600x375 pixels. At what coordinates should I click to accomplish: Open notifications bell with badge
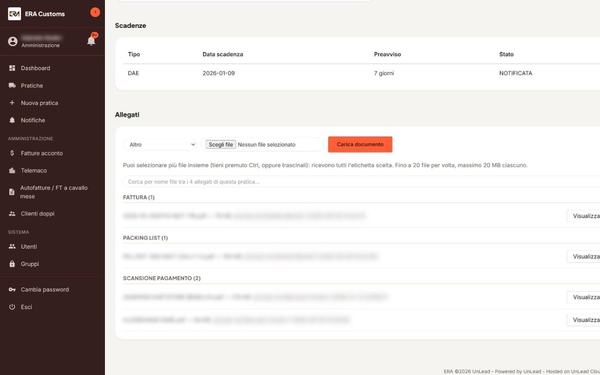91,40
